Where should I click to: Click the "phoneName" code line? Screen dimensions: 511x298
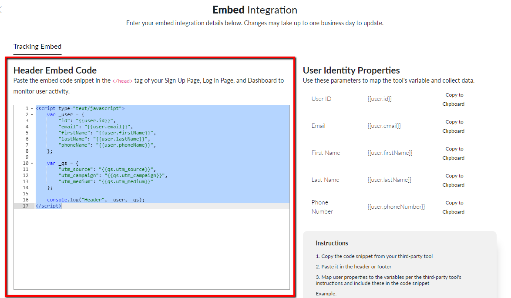coord(107,145)
